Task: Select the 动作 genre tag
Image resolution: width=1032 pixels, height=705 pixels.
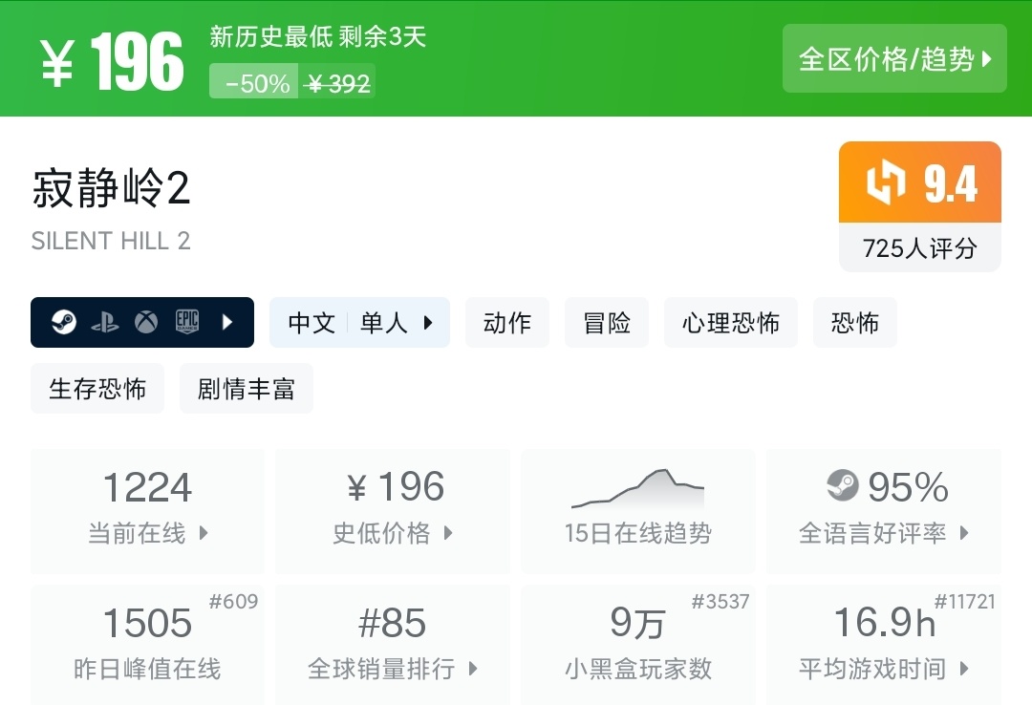Action: (x=506, y=323)
